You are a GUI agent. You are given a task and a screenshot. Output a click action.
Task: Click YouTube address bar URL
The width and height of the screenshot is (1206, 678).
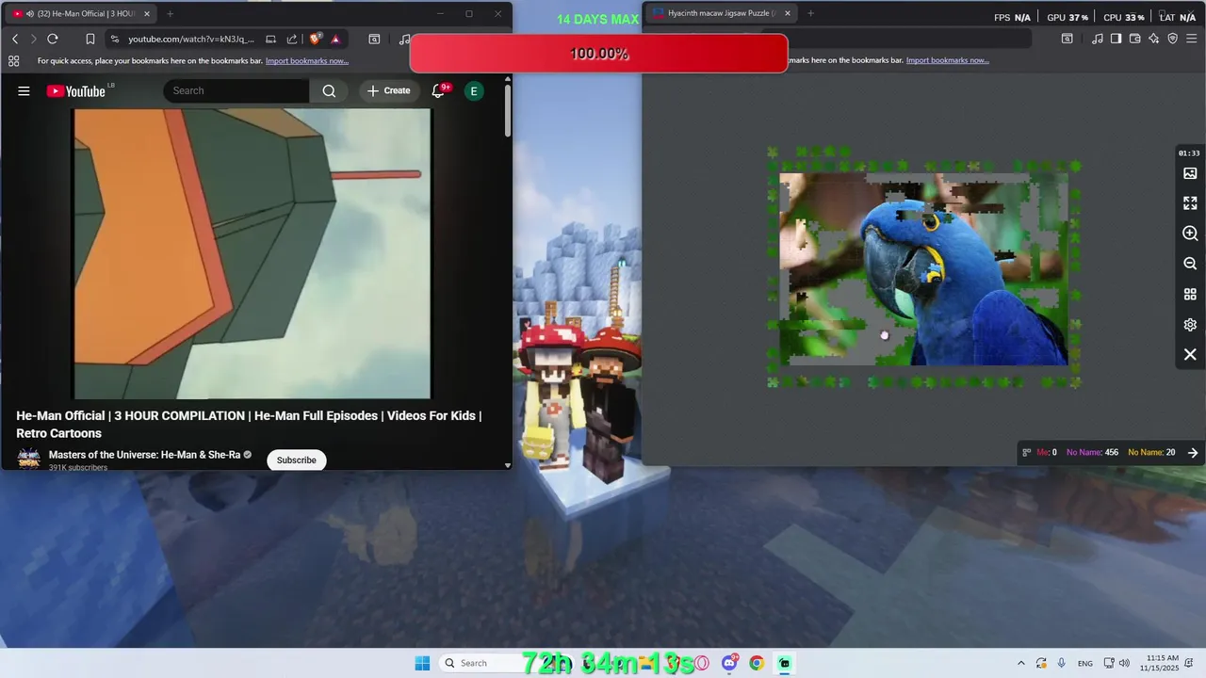coord(191,39)
